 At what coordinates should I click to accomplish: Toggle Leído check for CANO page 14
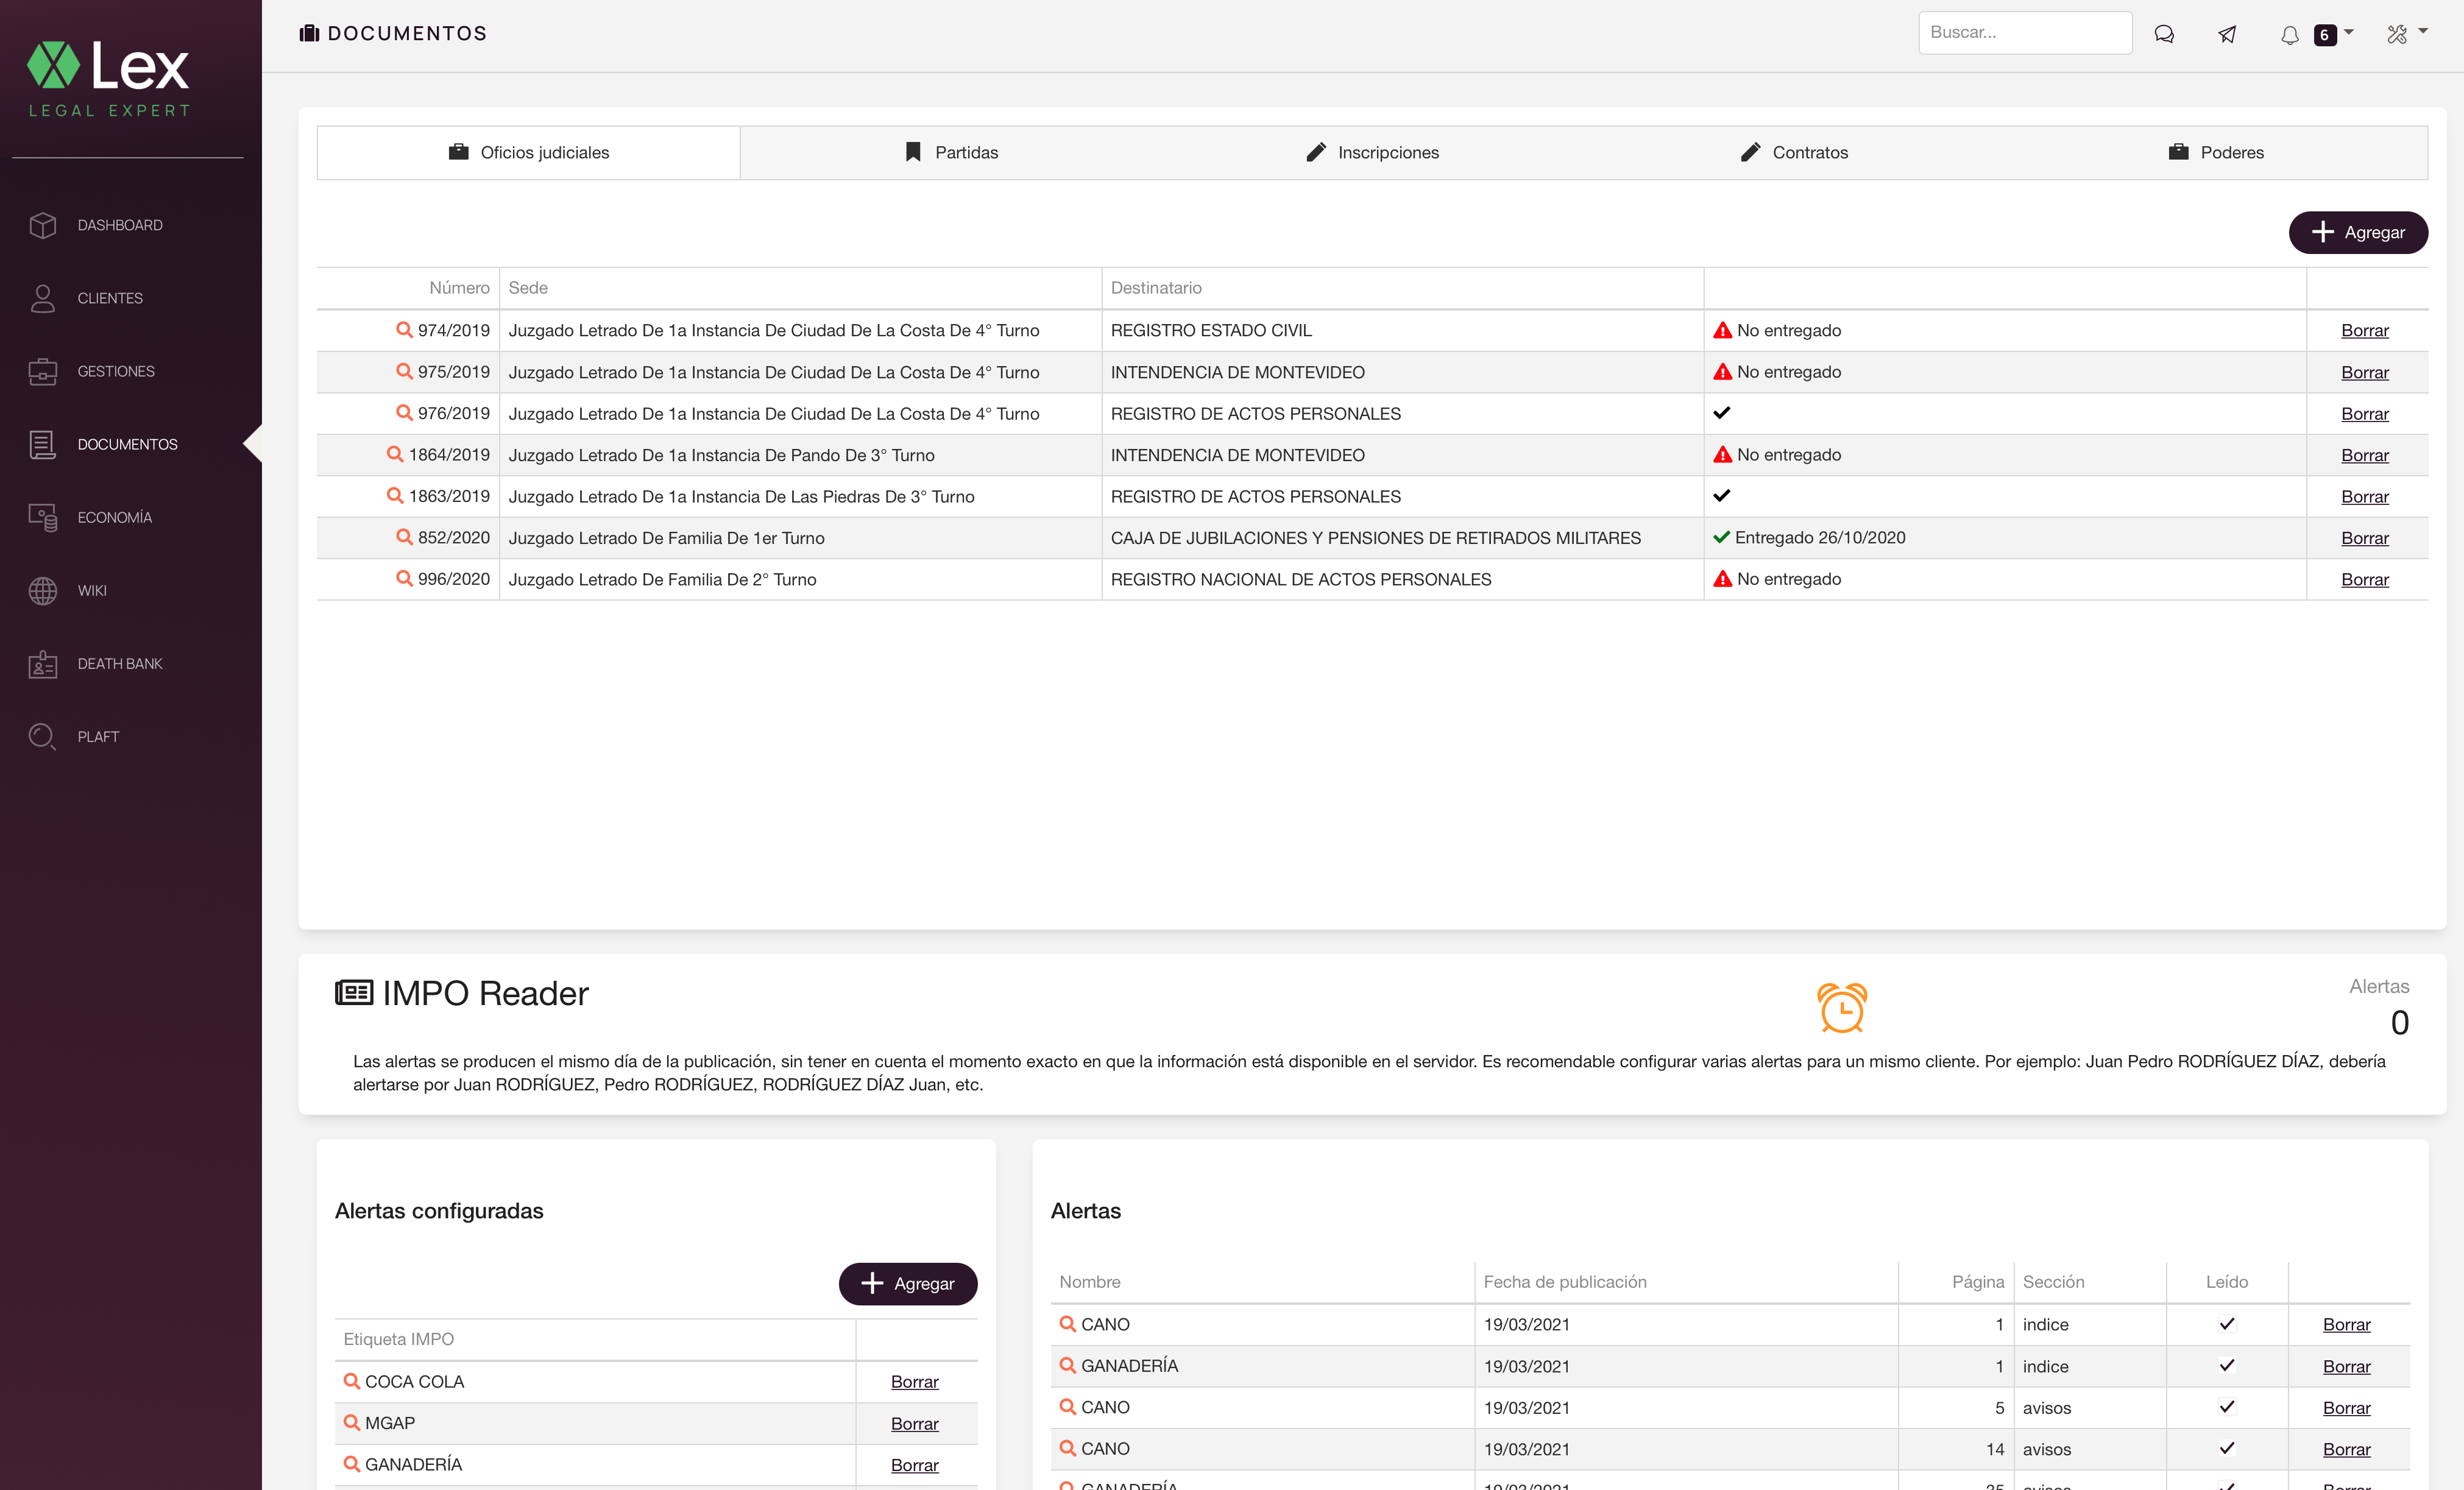click(2226, 1448)
